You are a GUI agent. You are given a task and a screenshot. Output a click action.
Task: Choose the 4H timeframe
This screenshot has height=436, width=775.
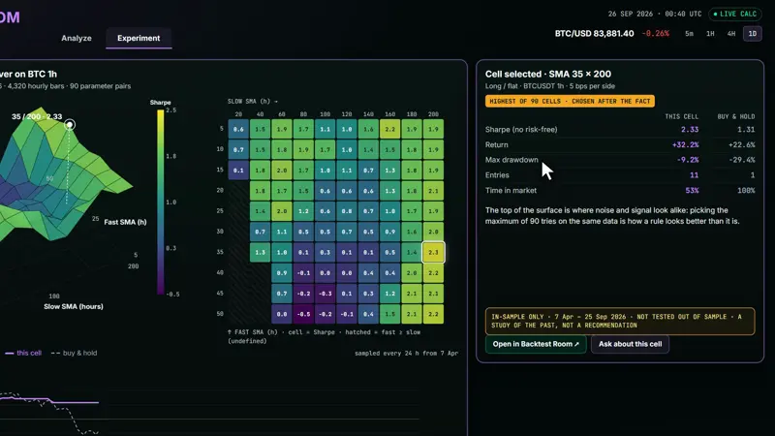pyautogui.click(x=731, y=34)
